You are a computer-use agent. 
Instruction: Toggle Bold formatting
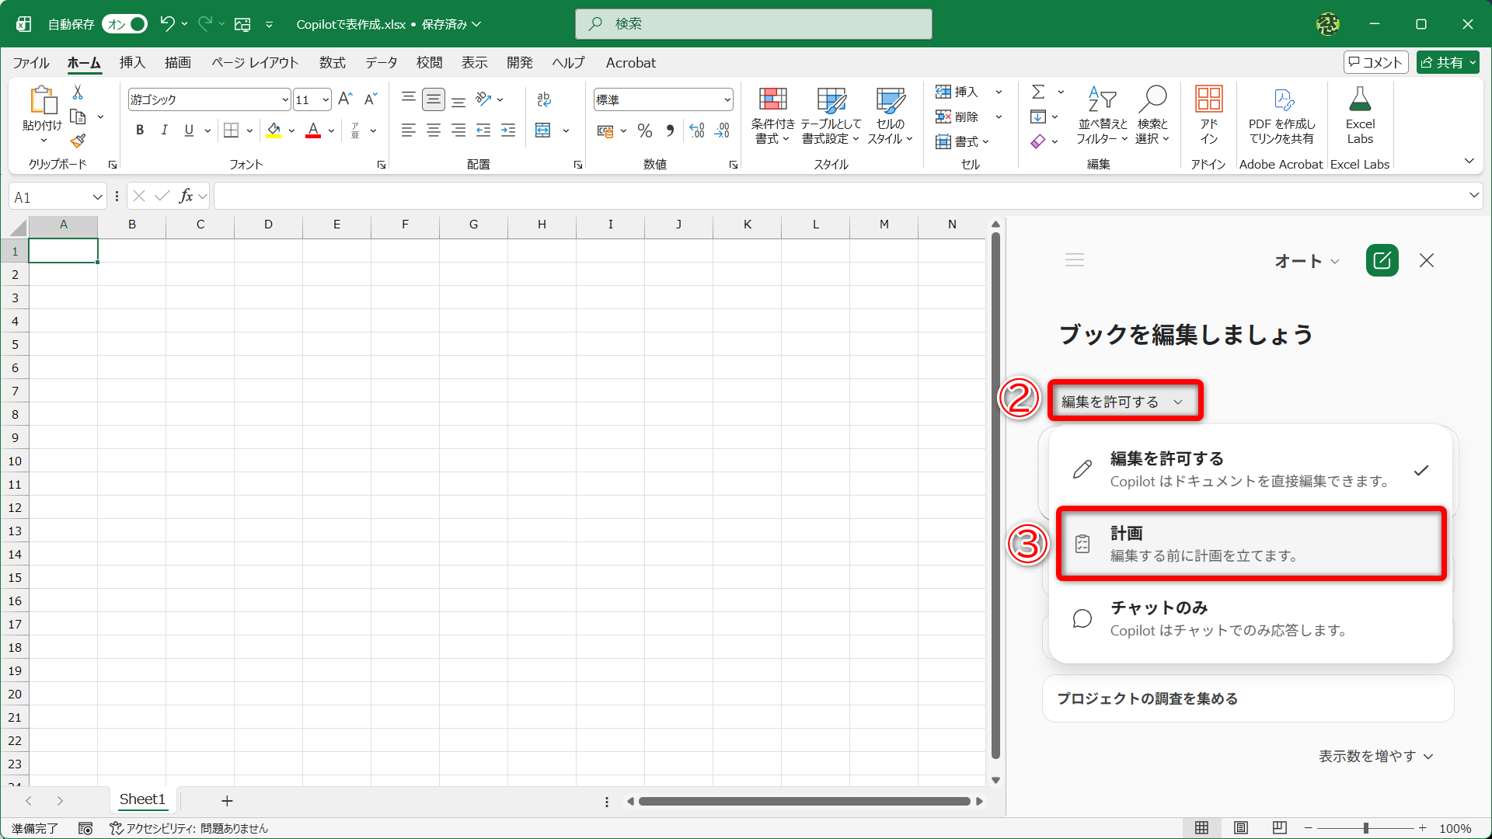tap(140, 131)
